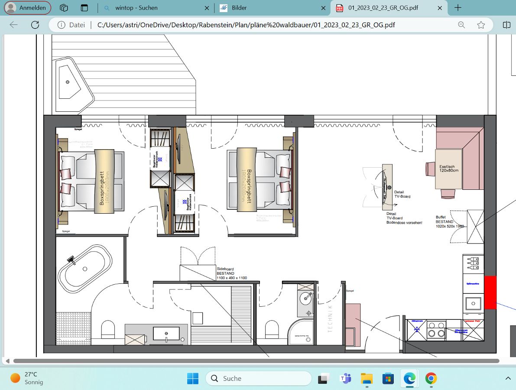Open the tab actions menu icon
Viewport: 516px width, 390px height.
tap(84, 8)
